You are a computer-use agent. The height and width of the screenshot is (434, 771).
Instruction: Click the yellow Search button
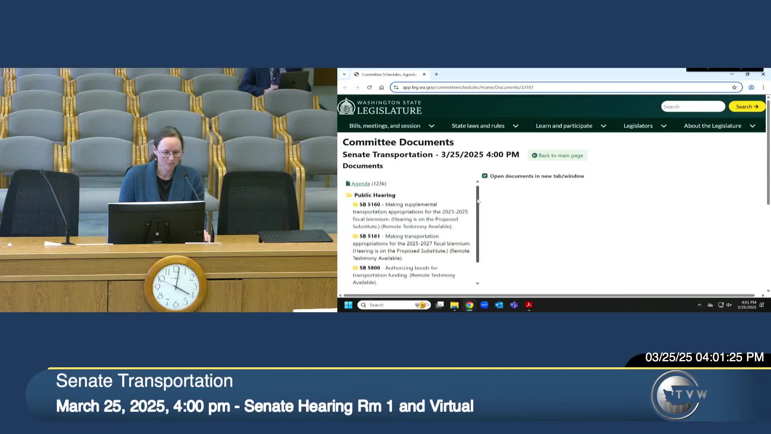click(x=747, y=106)
